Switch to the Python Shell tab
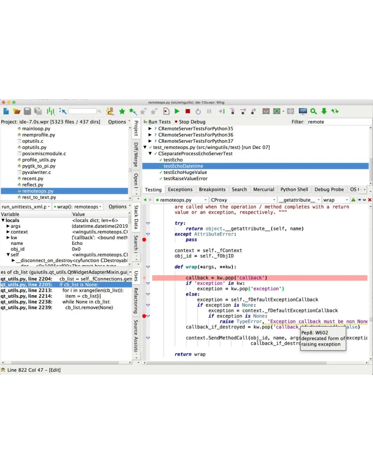Viewport: 373px width, 474px height. pyautogui.click(x=294, y=190)
